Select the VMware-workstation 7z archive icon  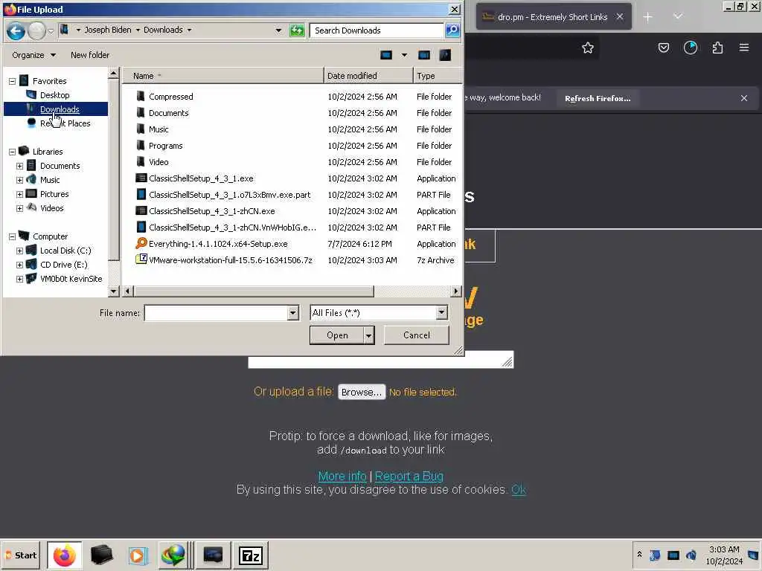(x=141, y=259)
